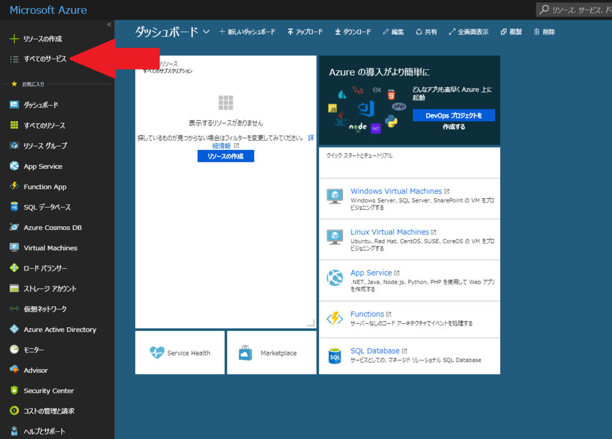Click the Azure Active Directory icon
This screenshot has width=612, height=439.
pyautogui.click(x=14, y=329)
